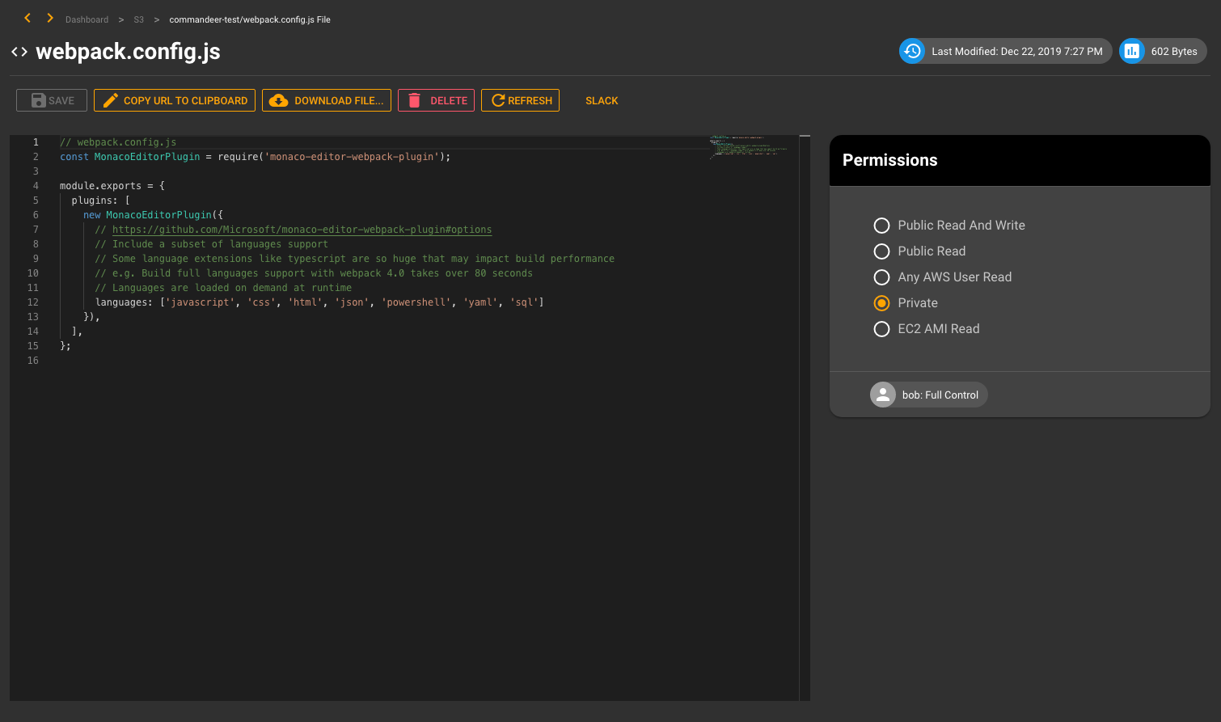
Task: Open S3 in the breadcrumb
Action: click(139, 19)
